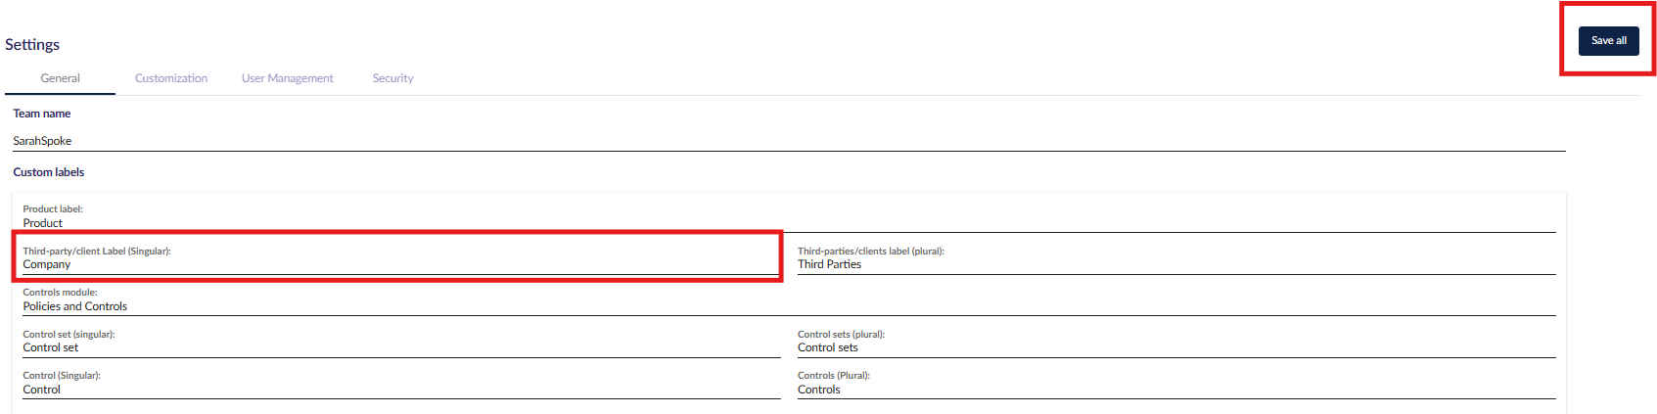Click the Team name caption text
The width and height of the screenshot is (1657, 414).
[x=42, y=114]
